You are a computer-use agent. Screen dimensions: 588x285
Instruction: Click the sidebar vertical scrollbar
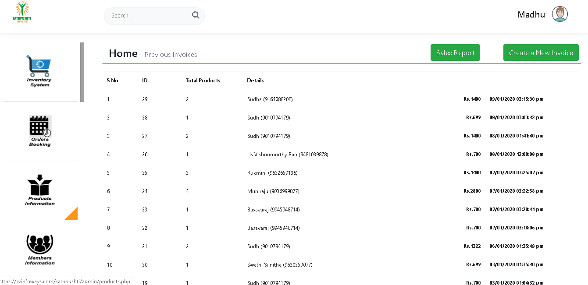coord(82,72)
